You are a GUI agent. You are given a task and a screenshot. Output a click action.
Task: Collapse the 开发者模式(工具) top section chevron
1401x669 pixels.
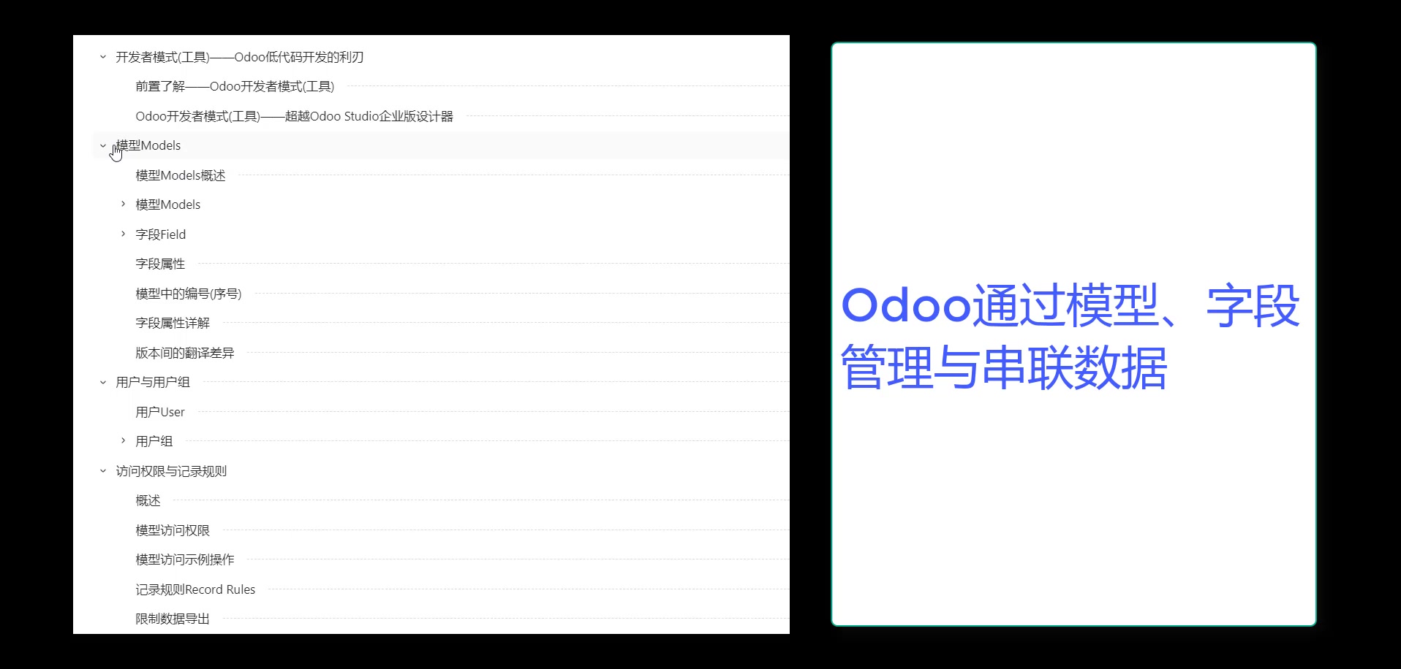(x=103, y=57)
